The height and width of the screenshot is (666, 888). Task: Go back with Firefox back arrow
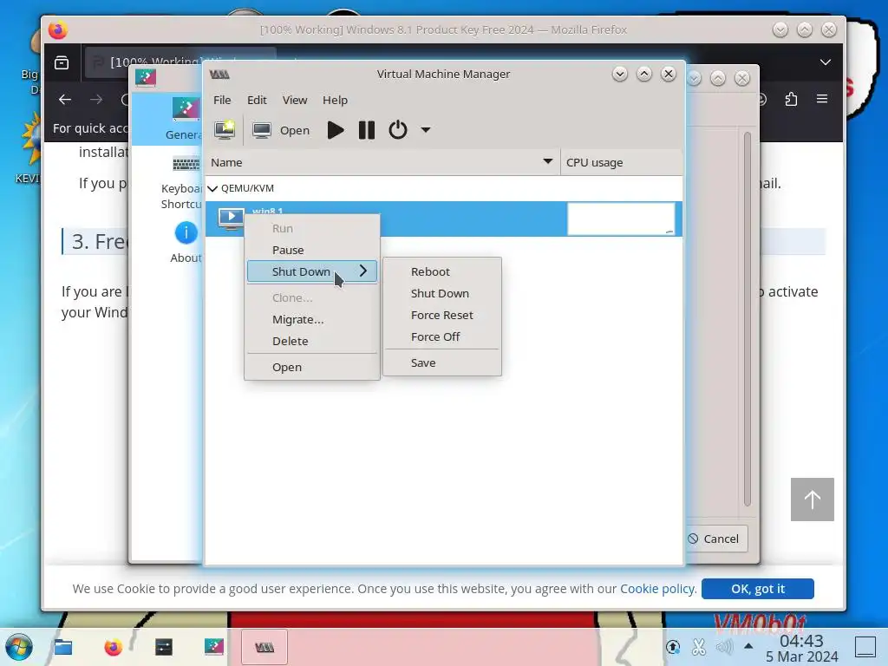(65, 100)
